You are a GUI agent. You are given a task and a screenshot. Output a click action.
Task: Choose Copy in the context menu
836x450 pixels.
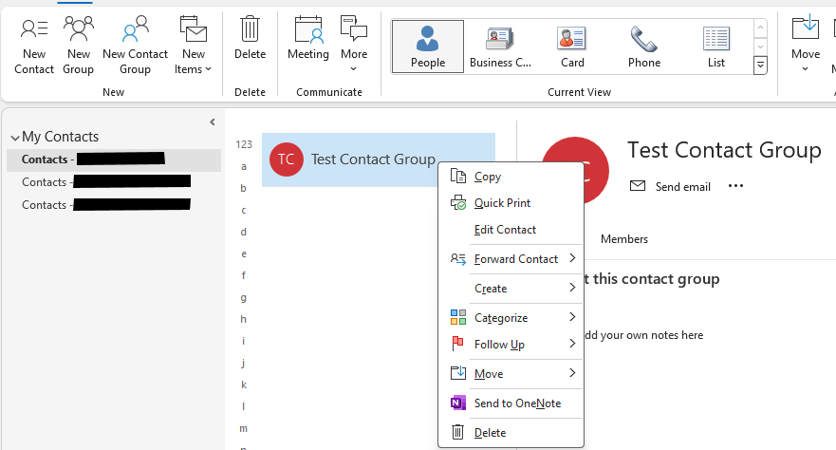(511, 177)
